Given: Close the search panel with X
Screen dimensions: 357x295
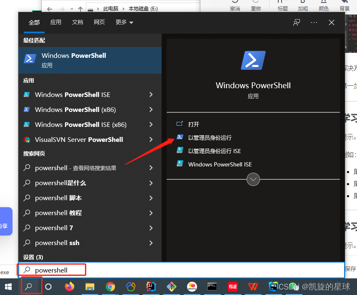Looking at the screenshot, I should [x=332, y=22].
